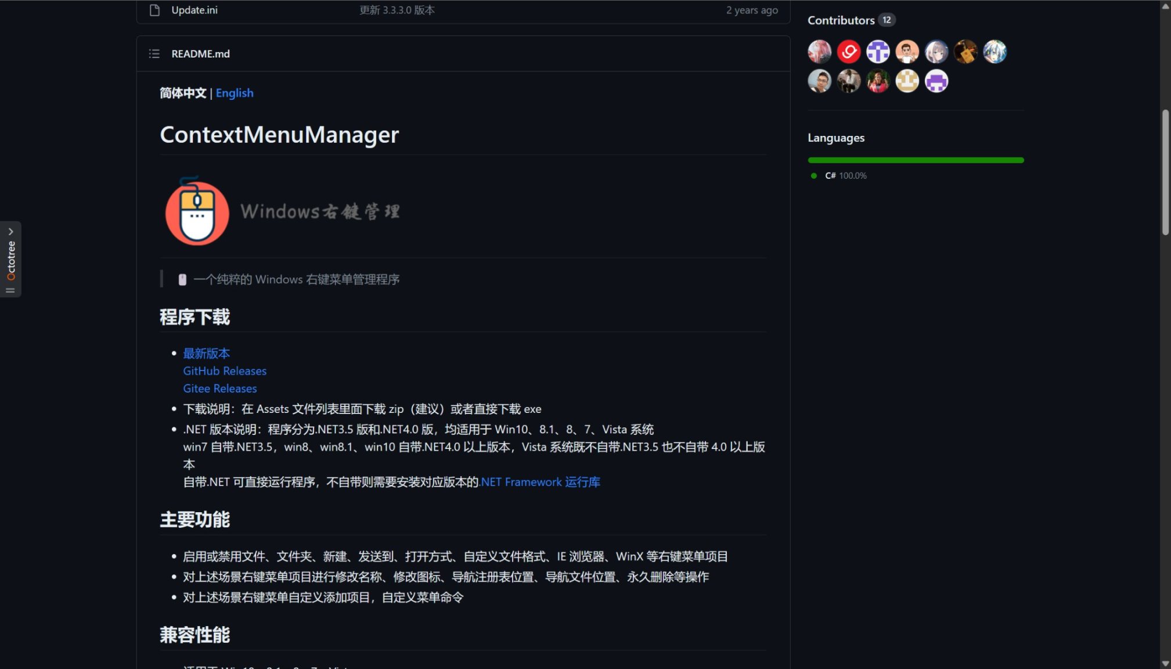Click the red swirl contributor avatar
The height and width of the screenshot is (669, 1171).
click(848, 52)
